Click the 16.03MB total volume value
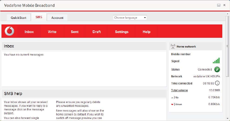This screenshot has width=230, height=121. tap(214, 90)
